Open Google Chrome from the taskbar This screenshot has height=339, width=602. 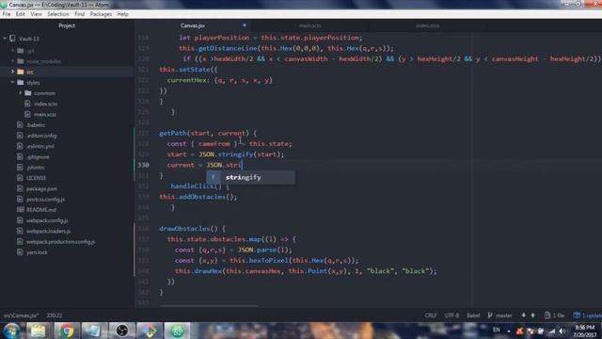click(67, 331)
